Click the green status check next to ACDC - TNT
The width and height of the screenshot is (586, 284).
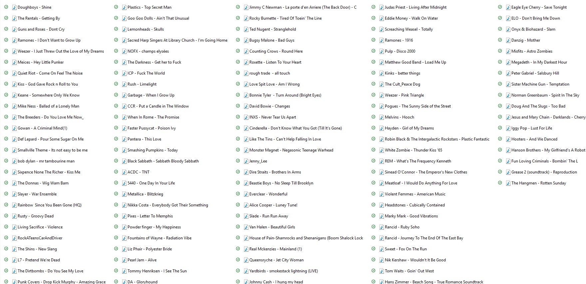coord(116,172)
